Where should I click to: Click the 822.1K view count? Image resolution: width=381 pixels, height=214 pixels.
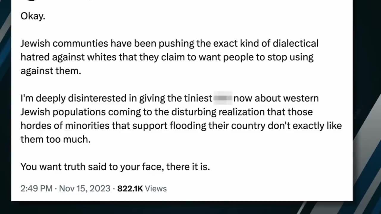[x=130, y=188]
